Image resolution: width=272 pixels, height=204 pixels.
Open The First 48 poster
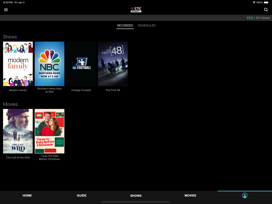113,64
